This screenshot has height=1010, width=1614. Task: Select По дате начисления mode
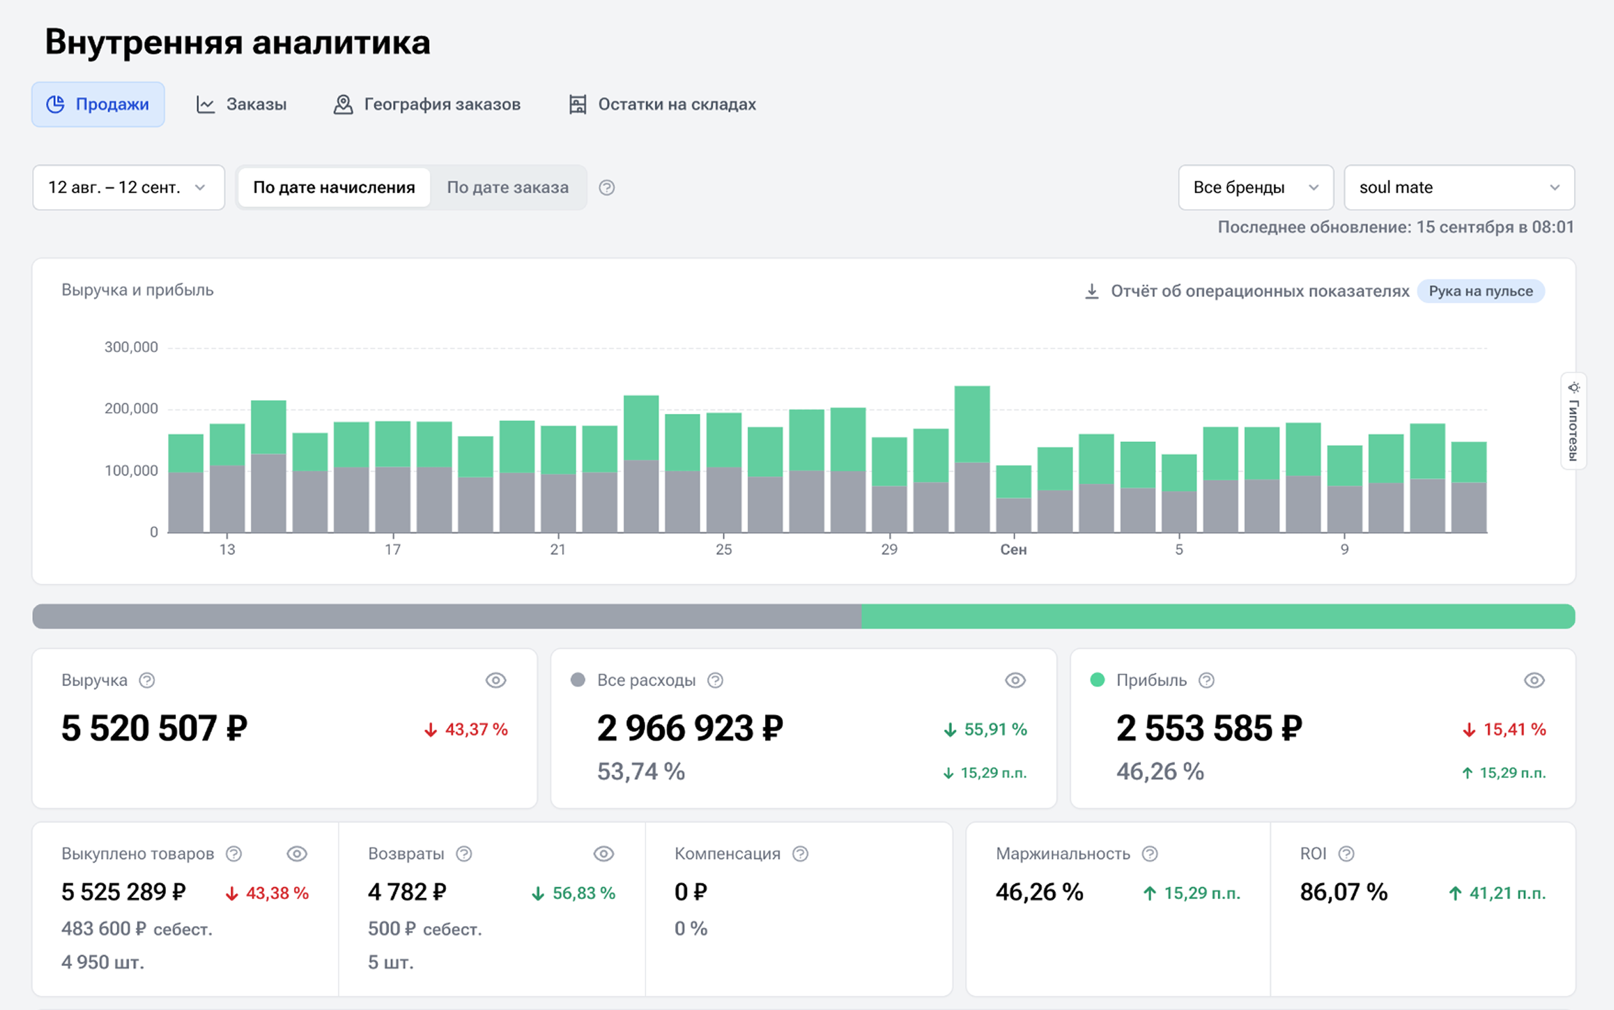(x=334, y=188)
